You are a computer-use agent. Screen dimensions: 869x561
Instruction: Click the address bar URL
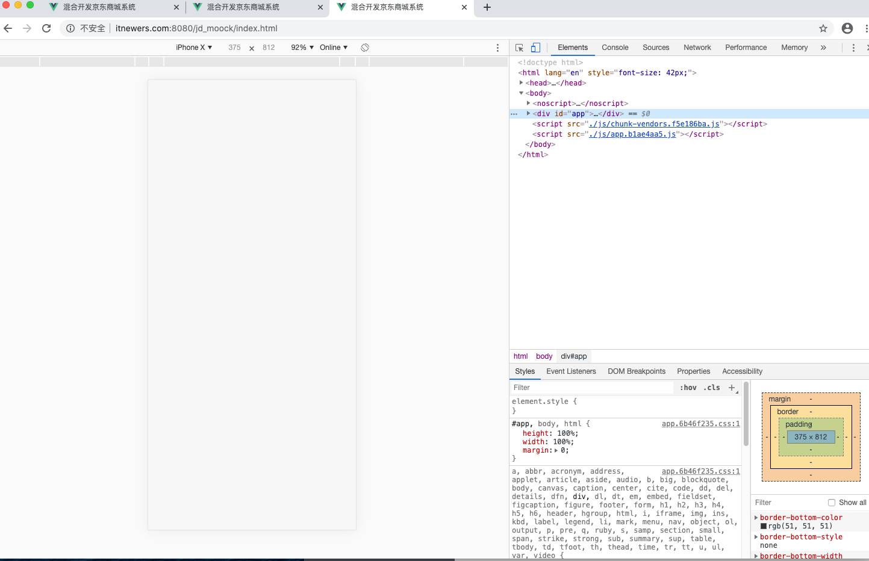[196, 28]
